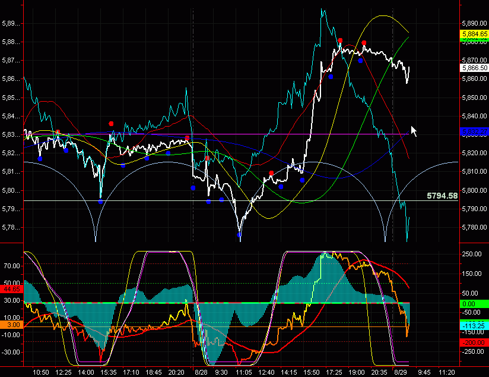Click the white 5,866.50 last price tag
489x377 pixels.
tap(474, 68)
